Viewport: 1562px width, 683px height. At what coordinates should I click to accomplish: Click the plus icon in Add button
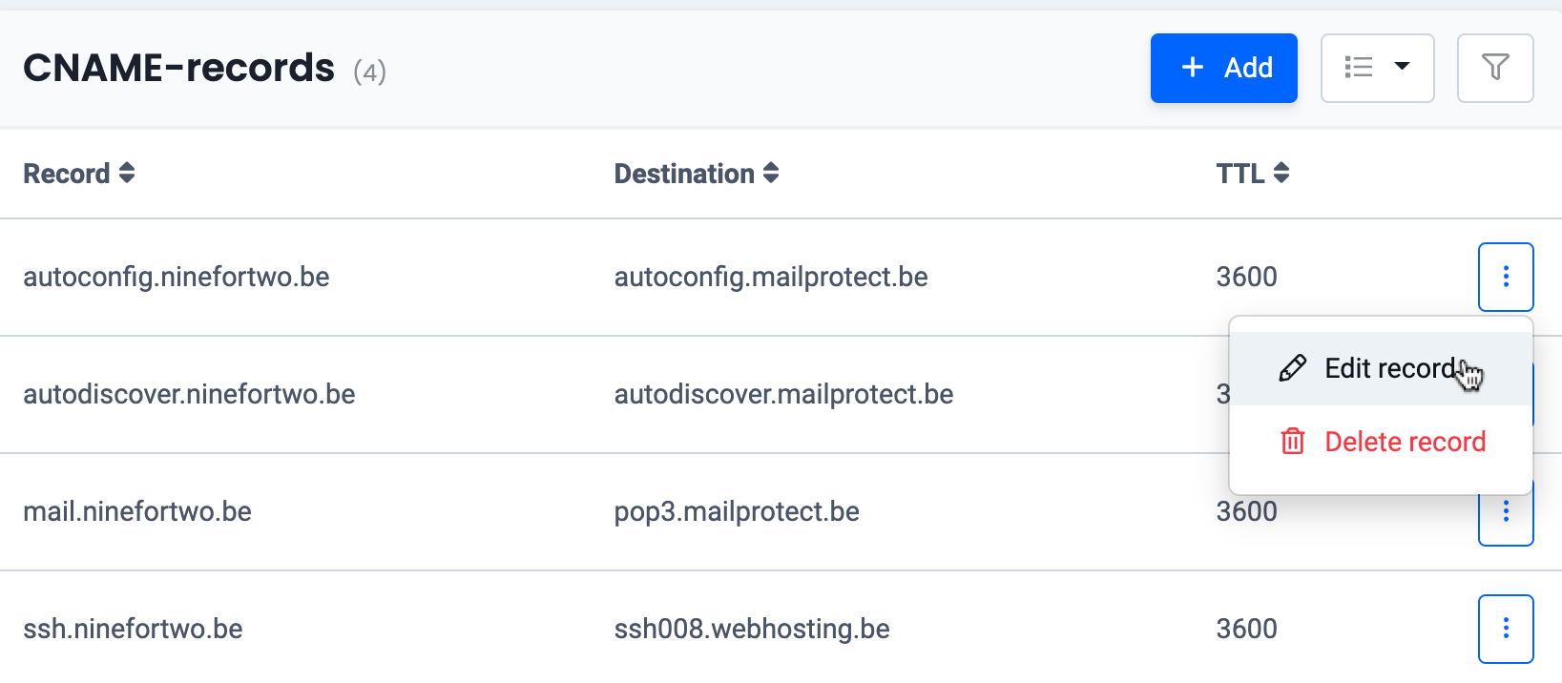coord(1193,67)
